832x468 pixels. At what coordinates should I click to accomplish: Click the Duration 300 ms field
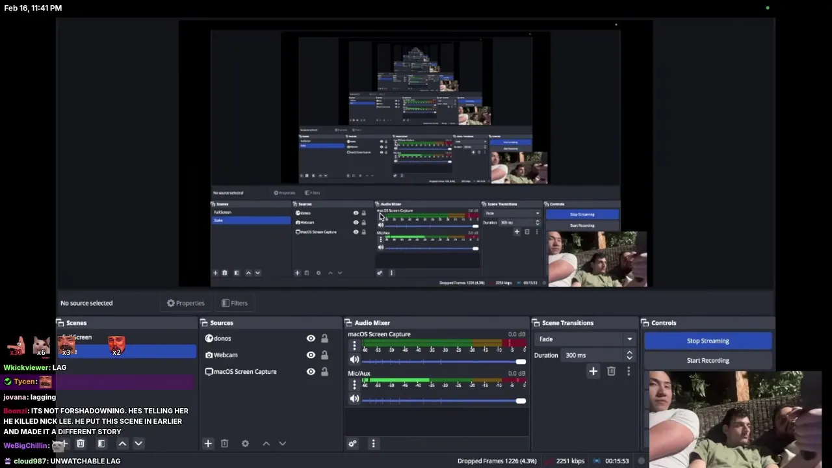593,356
